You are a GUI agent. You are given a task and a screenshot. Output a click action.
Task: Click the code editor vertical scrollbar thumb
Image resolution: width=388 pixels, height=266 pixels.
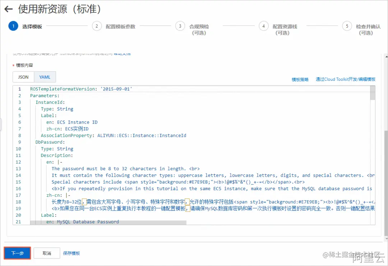(373, 93)
